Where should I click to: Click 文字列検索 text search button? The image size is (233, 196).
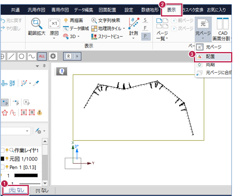coord(105,20)
